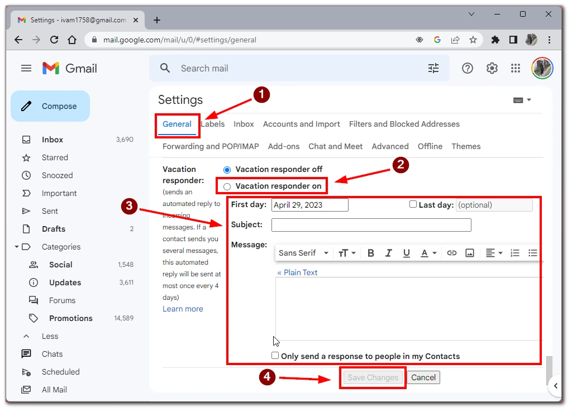This screenshot has height=412, width=572.
Task: Open the Chat and Meet tab
Action: click(x=335, y=146)
